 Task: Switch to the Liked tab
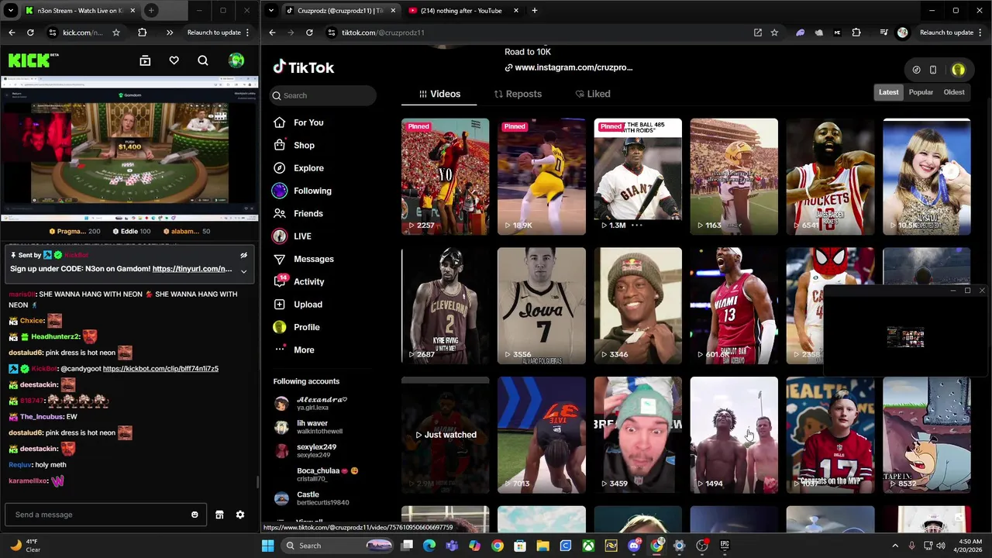pyautogui.click(x=593, y=94)
